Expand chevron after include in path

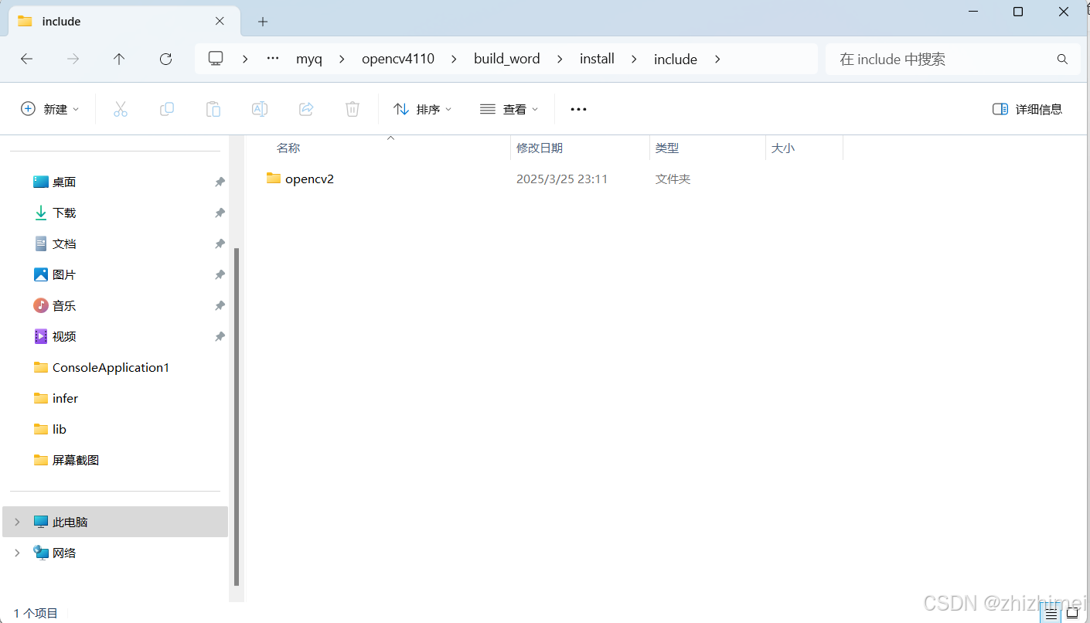tap(717, 59)
